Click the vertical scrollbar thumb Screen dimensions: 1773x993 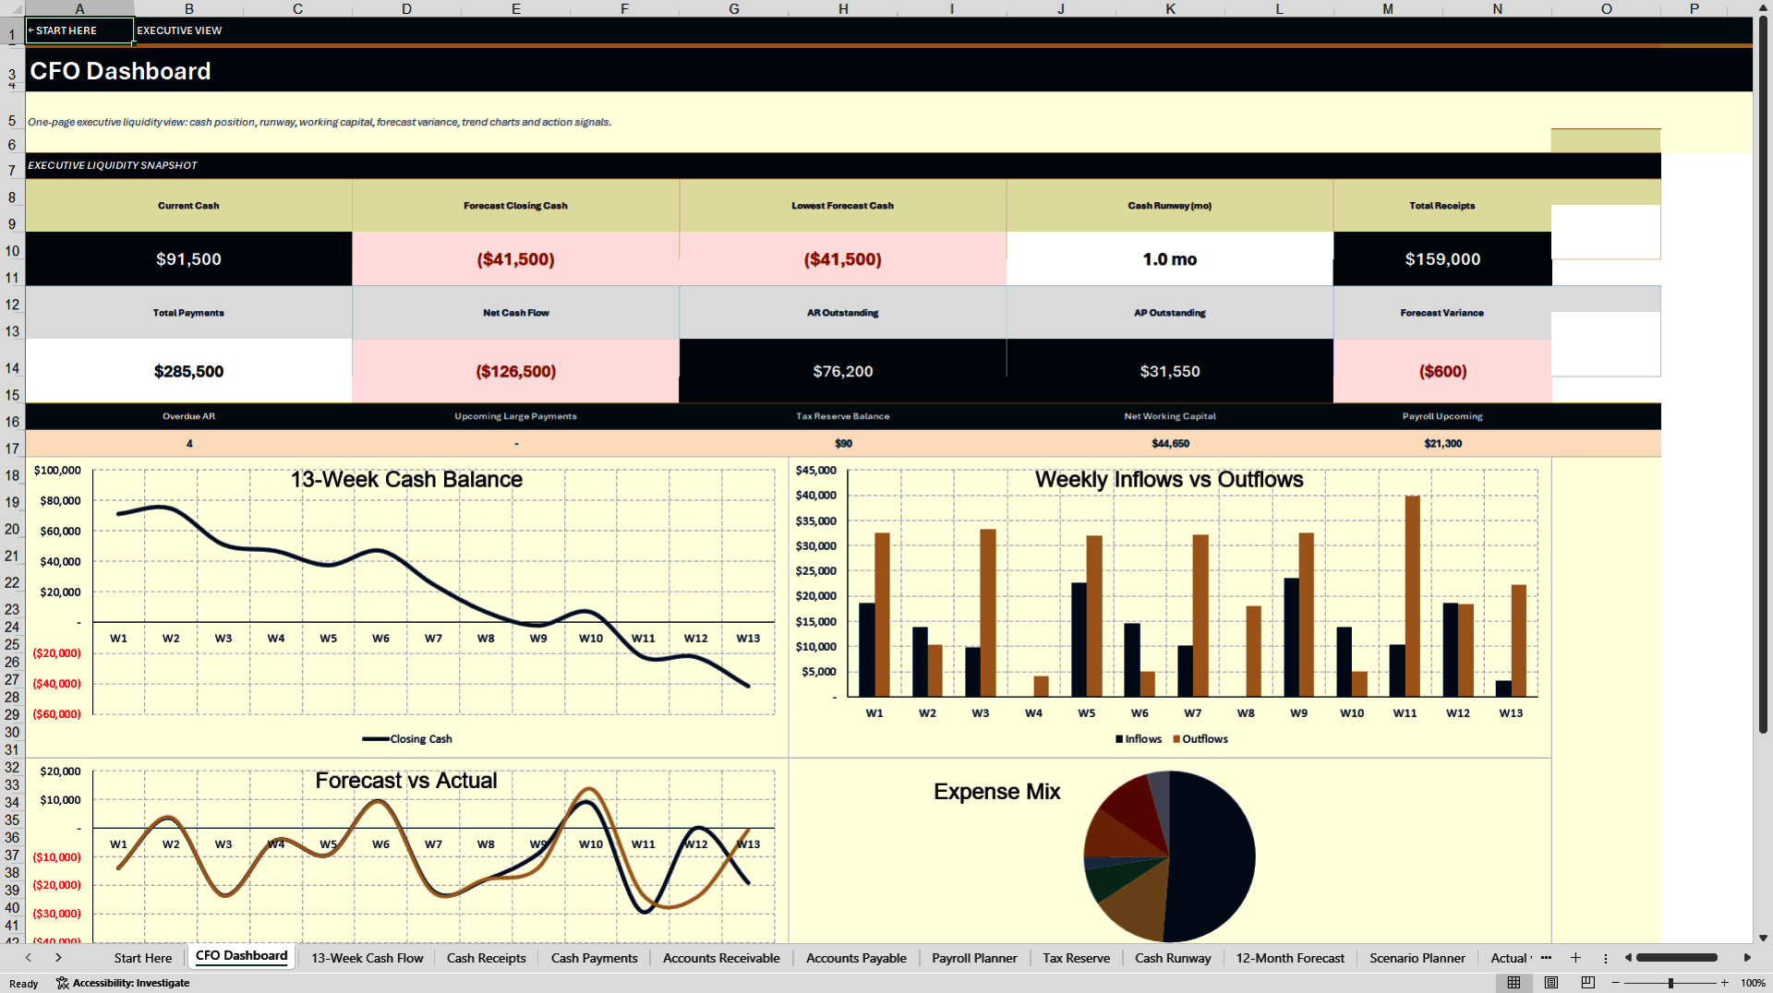click(1763, 374)
